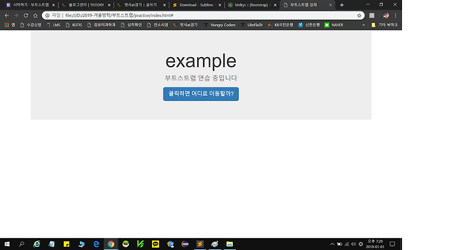Open the '맛사at경기' bookmark
Viewport: 458px width, 250px height.
[x=186, y=25]
